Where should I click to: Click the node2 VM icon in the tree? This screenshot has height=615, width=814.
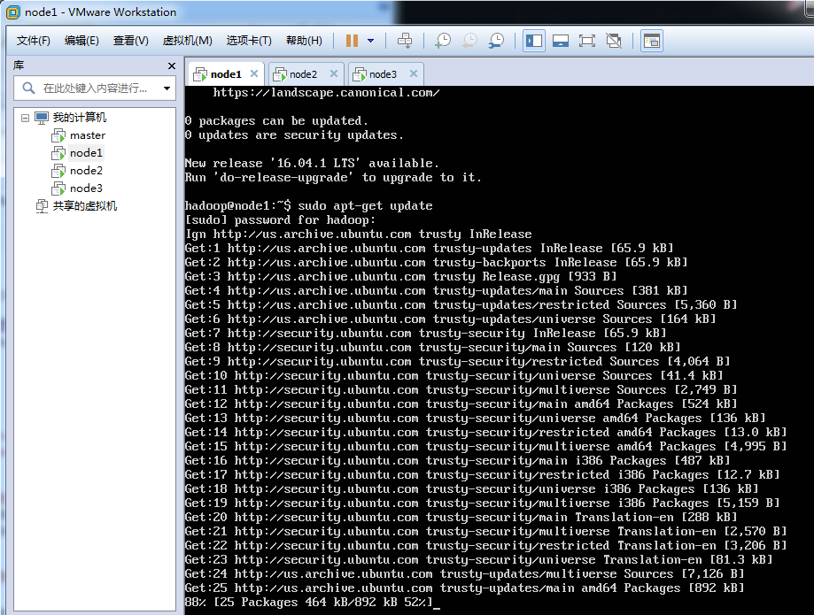click(58, 171)
